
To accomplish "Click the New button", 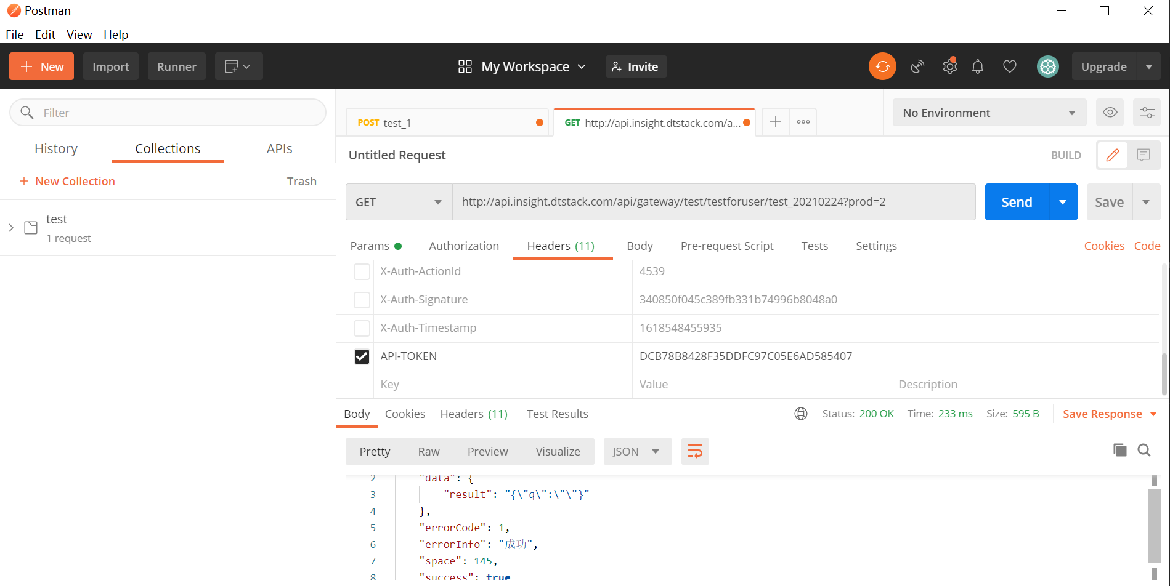I will pos(41,66).
